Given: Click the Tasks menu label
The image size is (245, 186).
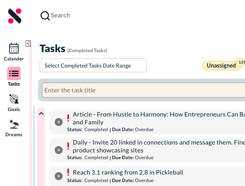Looking at the screenshot, I should (14, 84).
